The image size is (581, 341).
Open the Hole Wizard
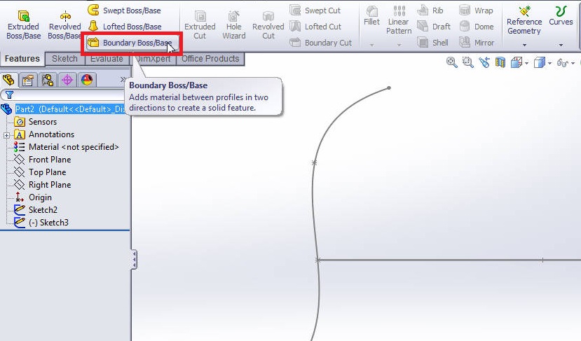(234, 25)
